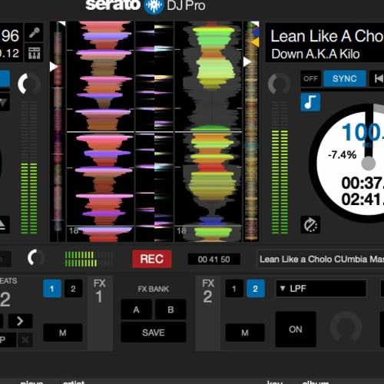Viewport: 384px width, 384px height.
Task: Click the right deck track overview strip
Action: (x=251, y=131)
